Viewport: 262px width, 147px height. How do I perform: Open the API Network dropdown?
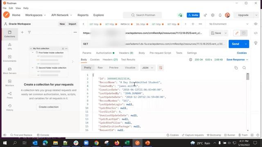(62, 15)
